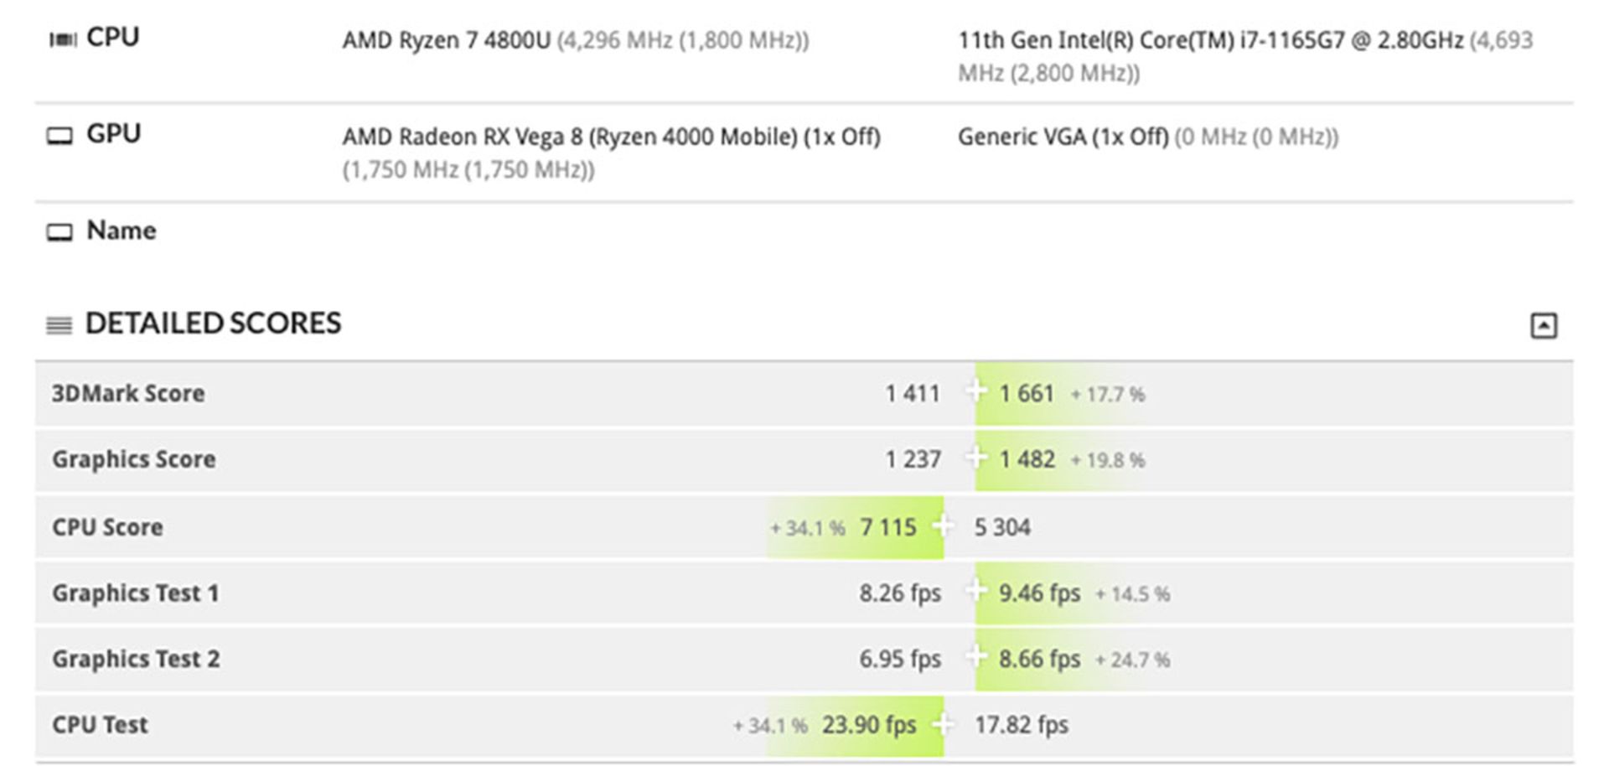
Task: Click plus icon in Graphics Score row
Action: coord(975,457)
